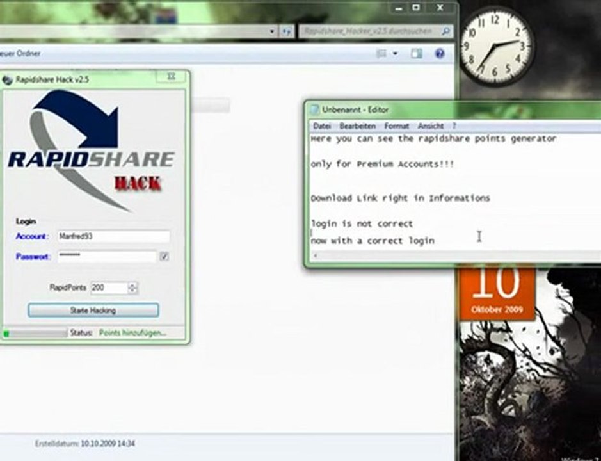
Task: Click the calendar gadget showing Oktober 2009
Action: [497, 293]
